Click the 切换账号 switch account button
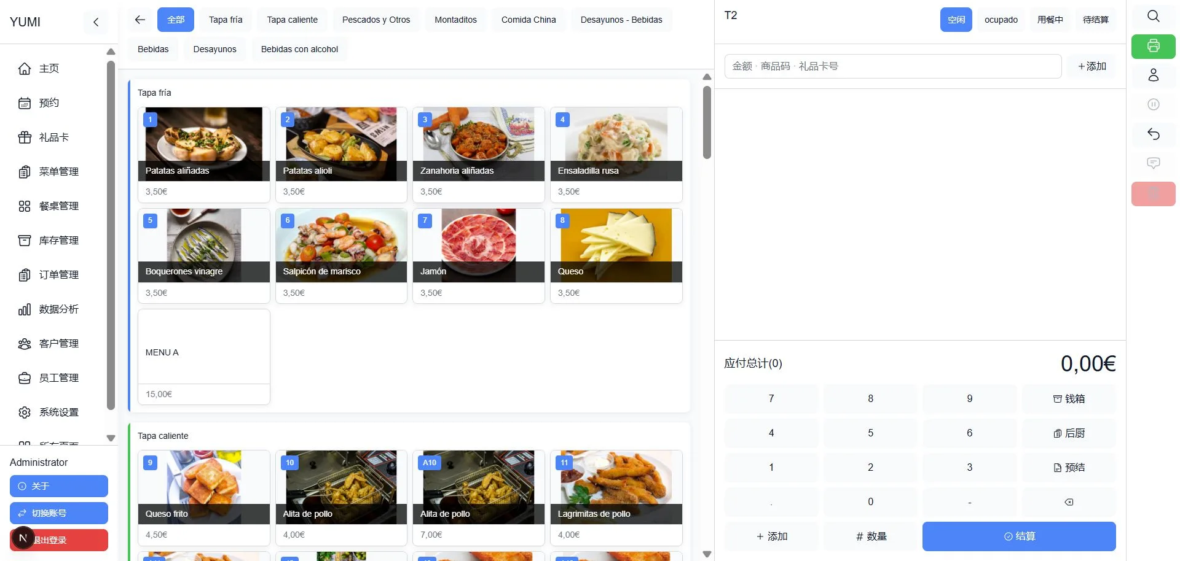This screenshot has height=561, width=1180. pyautogui.click(x=59, y=513)
